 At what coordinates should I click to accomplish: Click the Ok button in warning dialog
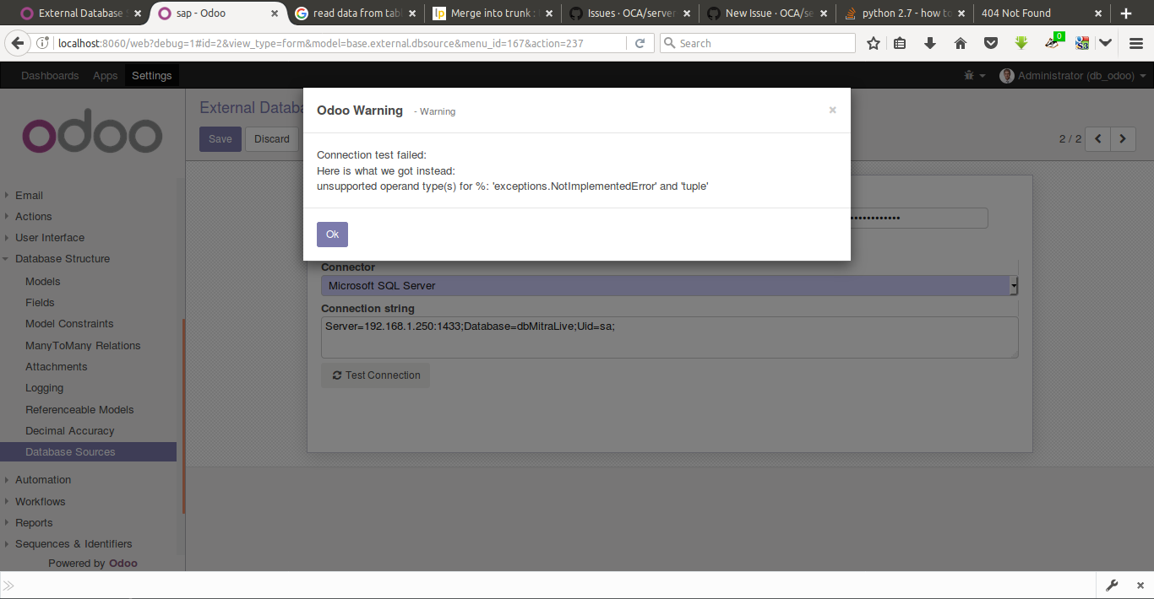coord(332,235)
